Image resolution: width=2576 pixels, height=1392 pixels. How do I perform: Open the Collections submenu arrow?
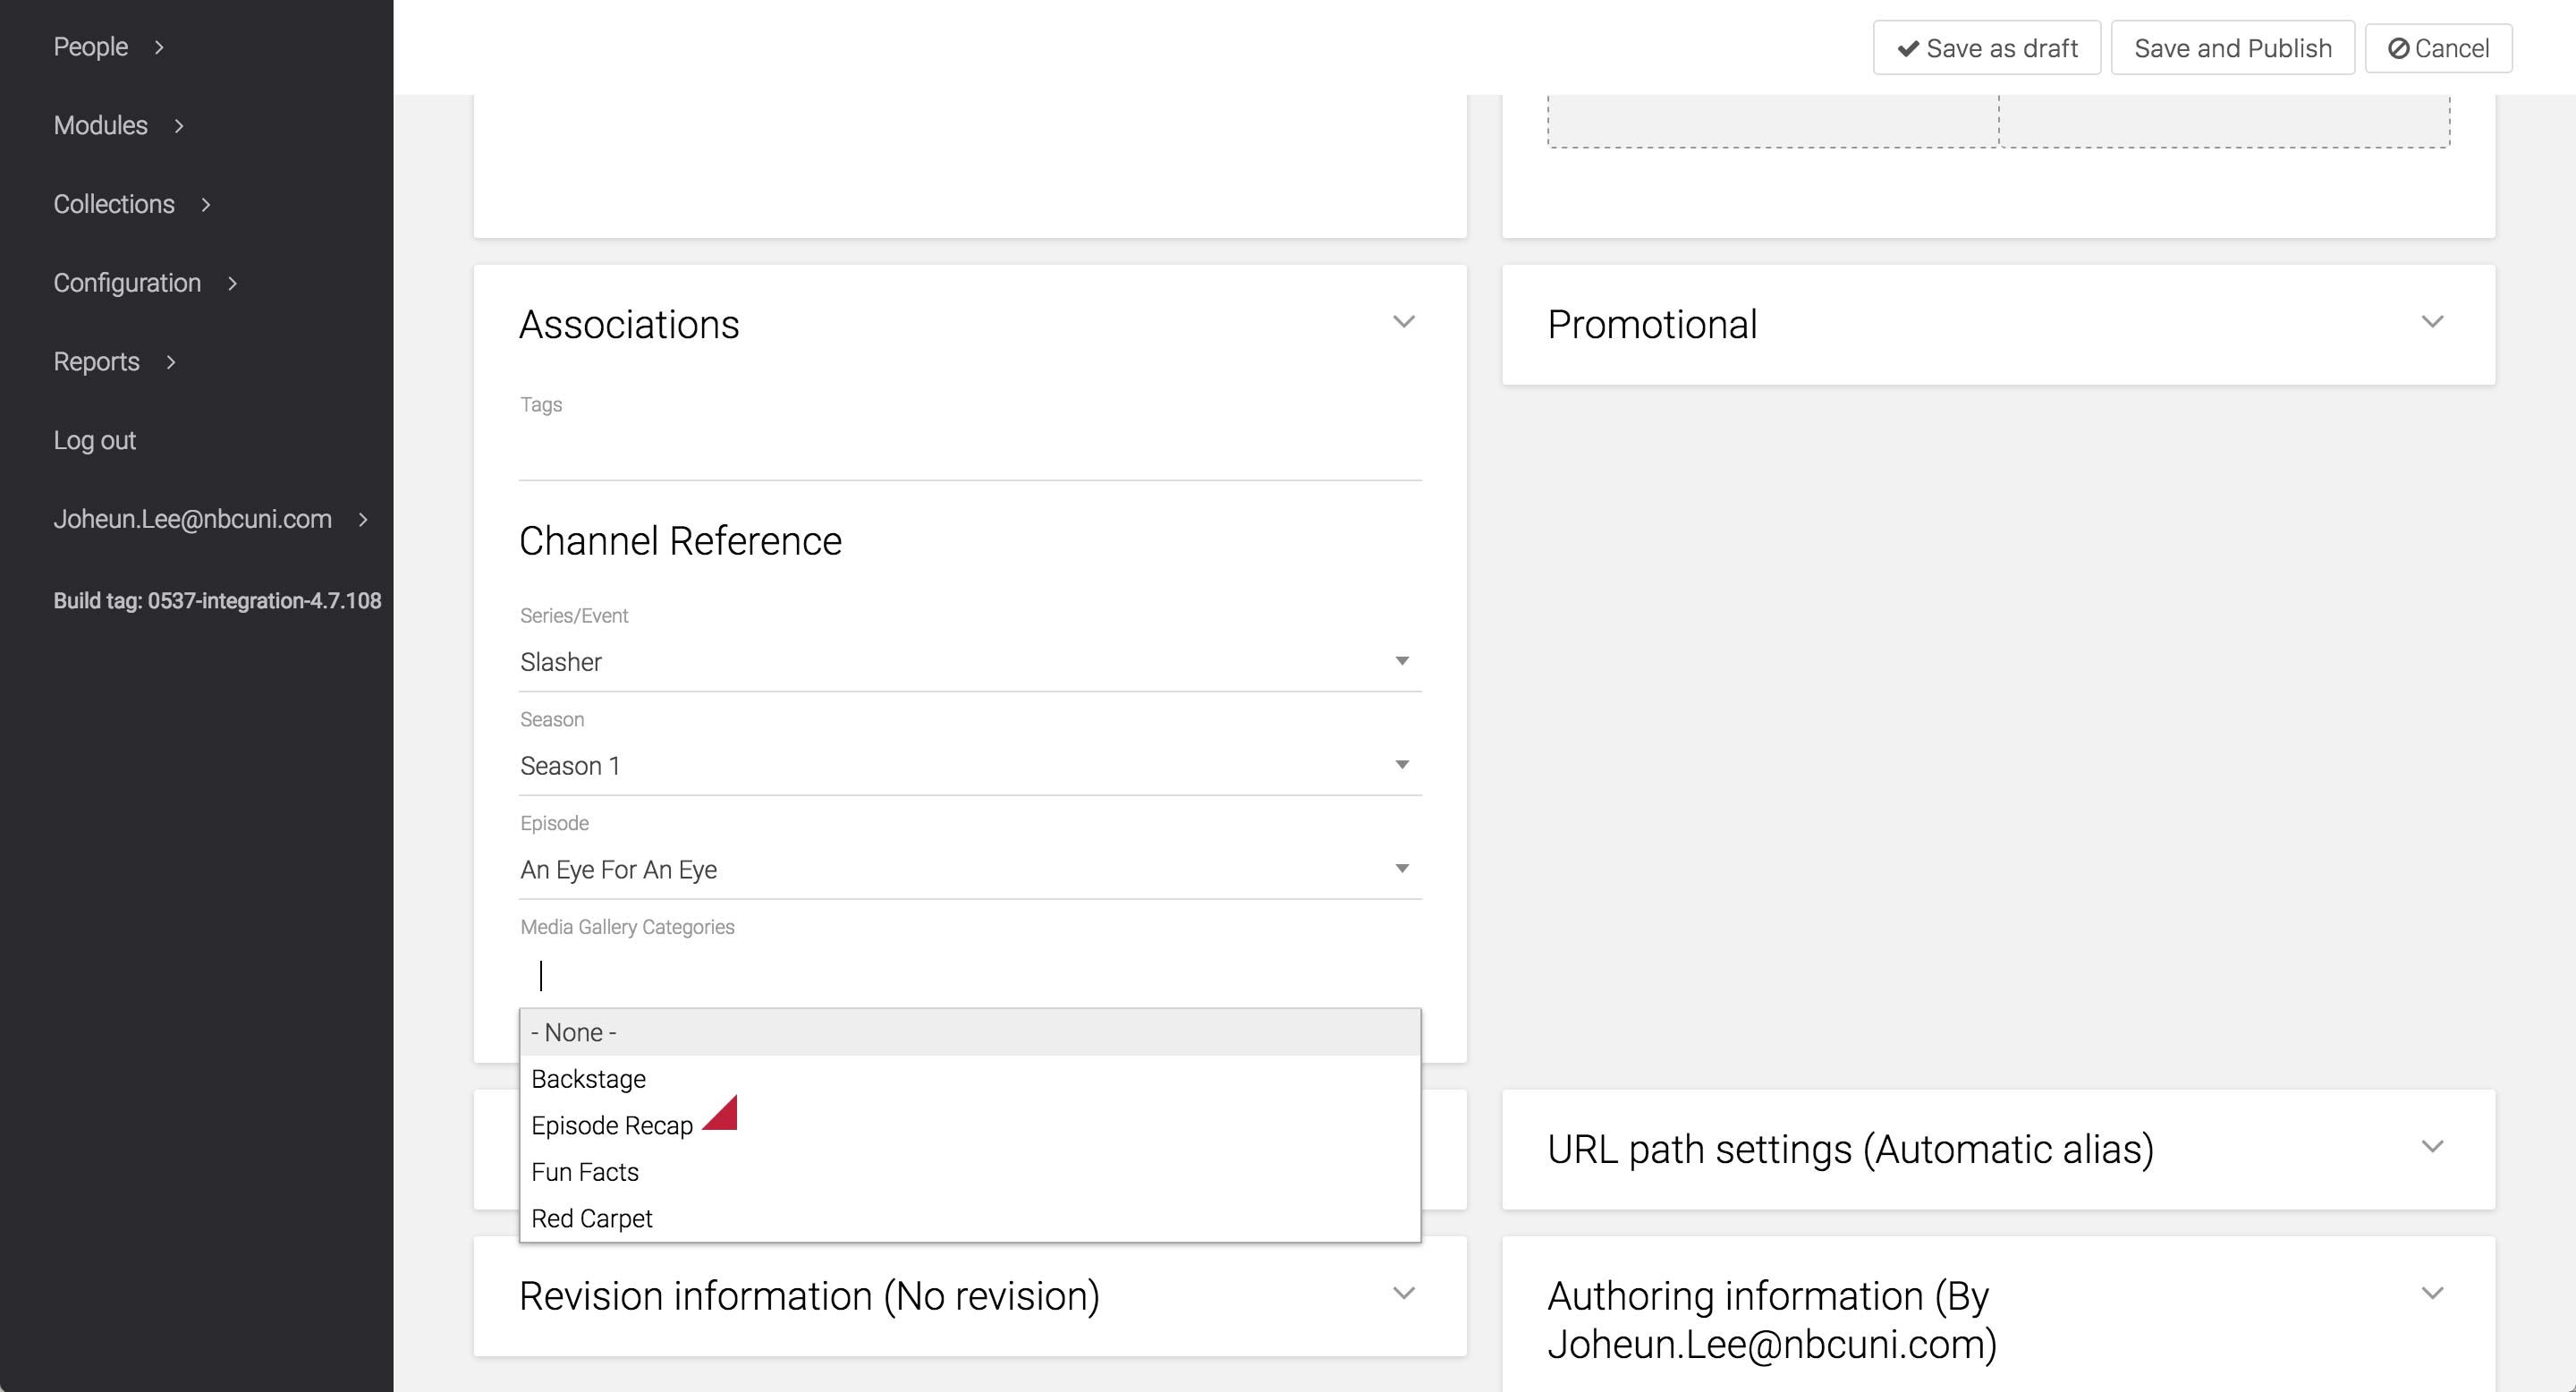click(206, 205)
